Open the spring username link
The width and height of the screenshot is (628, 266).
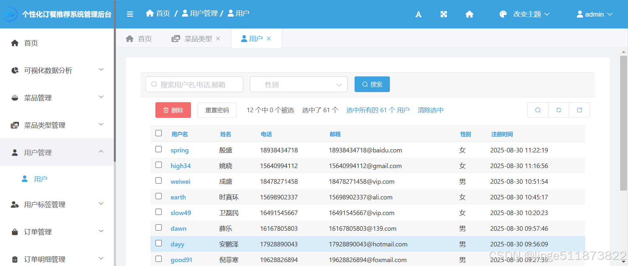click(x=180, y=150)
